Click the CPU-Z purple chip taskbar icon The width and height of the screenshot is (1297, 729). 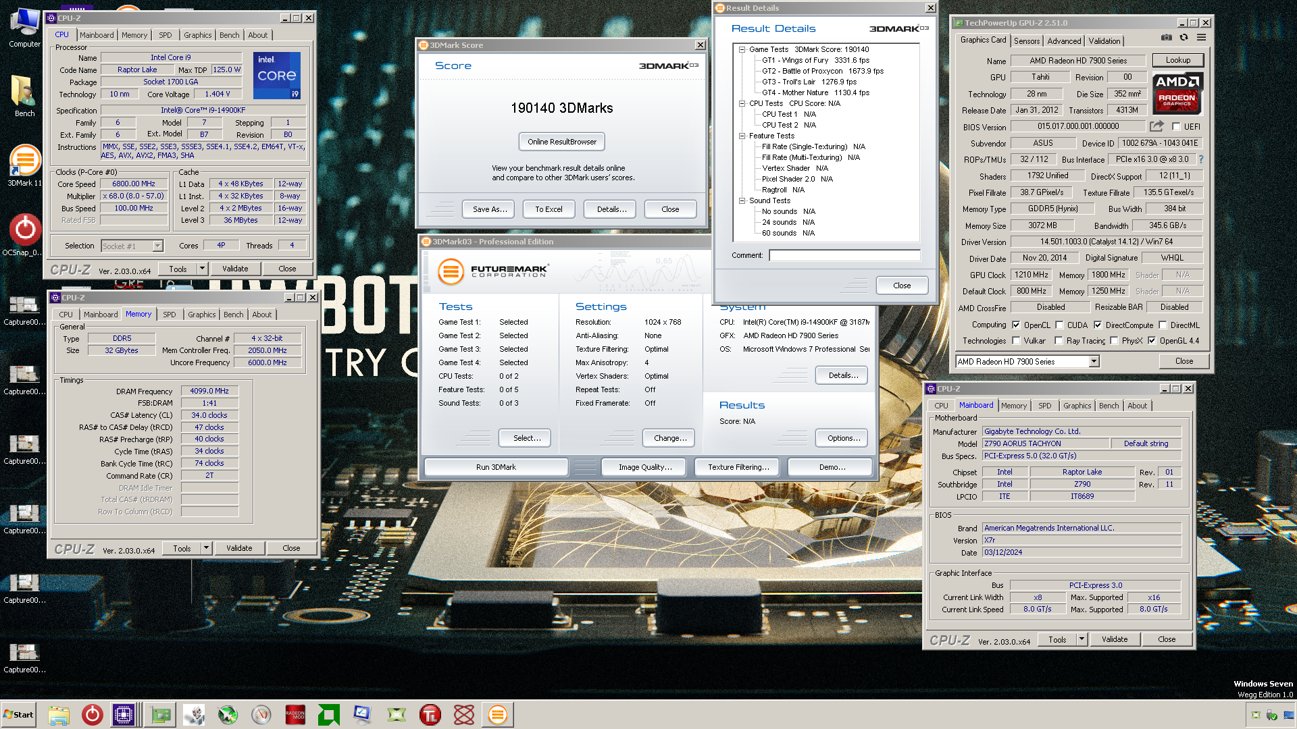pos(124,715)
